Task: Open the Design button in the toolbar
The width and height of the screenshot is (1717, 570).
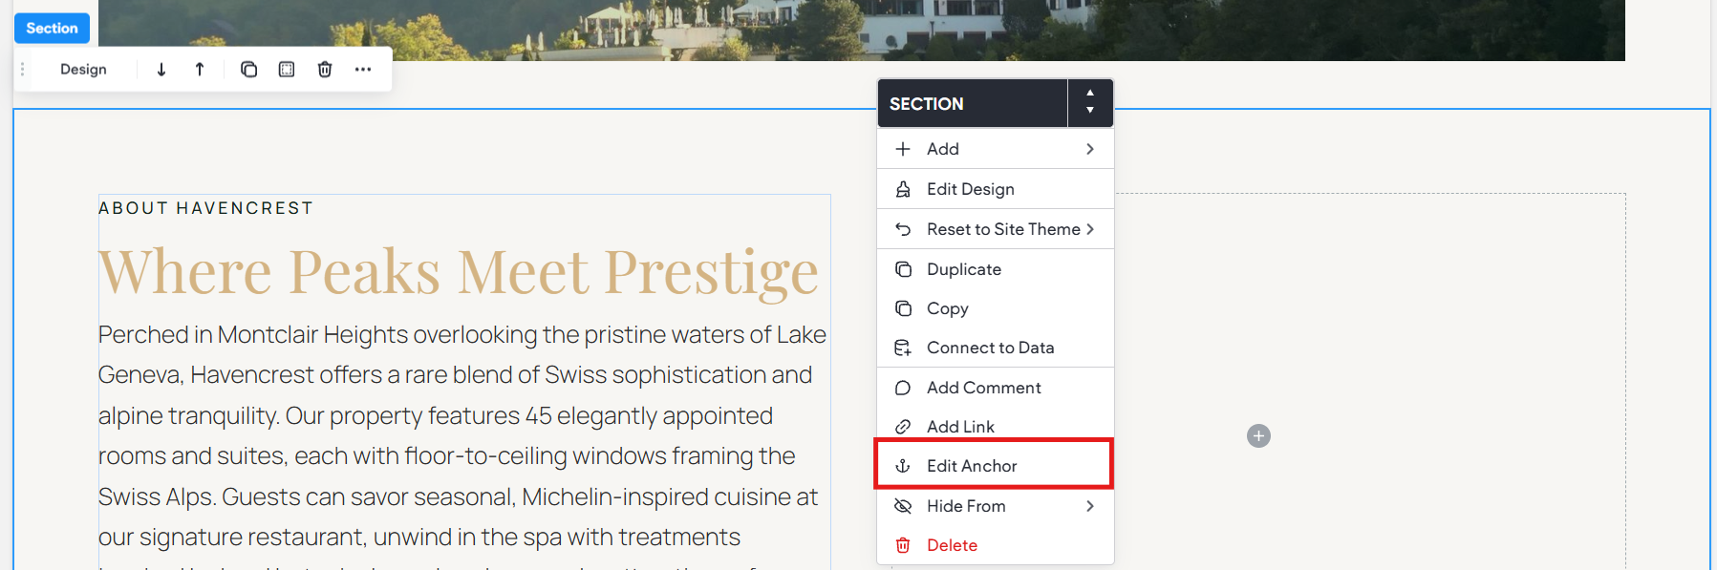Action: coord(84,70)
